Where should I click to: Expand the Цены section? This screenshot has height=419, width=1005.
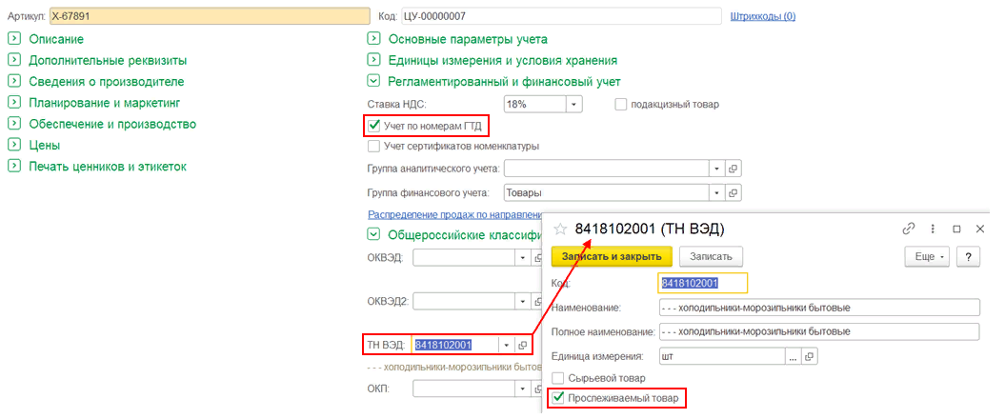(x=14, y=146)
